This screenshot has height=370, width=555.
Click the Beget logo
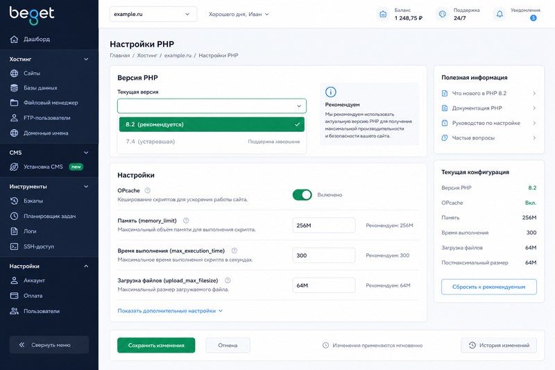click(31, 15)
